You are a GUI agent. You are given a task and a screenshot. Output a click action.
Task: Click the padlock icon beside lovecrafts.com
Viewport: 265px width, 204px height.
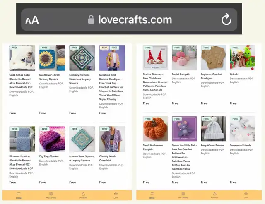(x=91, y=19)
